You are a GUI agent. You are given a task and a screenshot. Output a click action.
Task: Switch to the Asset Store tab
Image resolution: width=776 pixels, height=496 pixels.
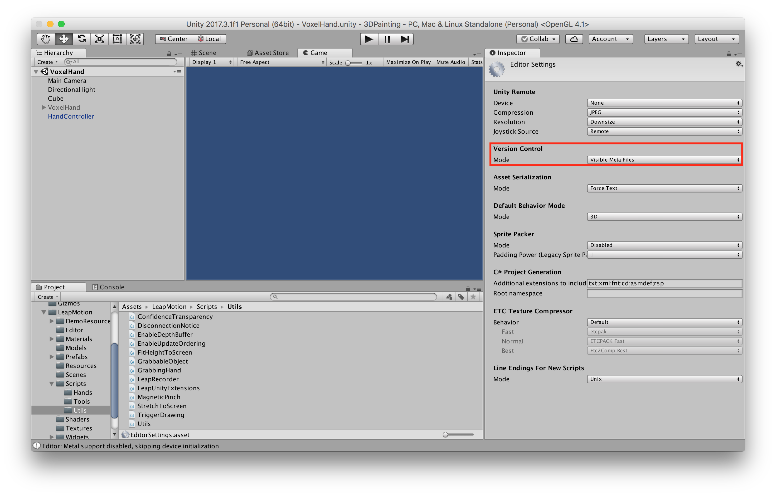268,53
